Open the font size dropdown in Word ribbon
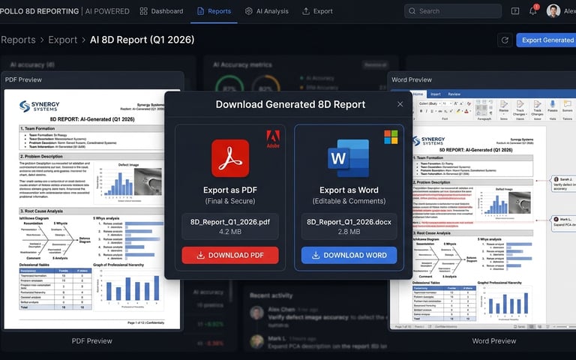This screenshot has height=360, width=576. point(447,103)
